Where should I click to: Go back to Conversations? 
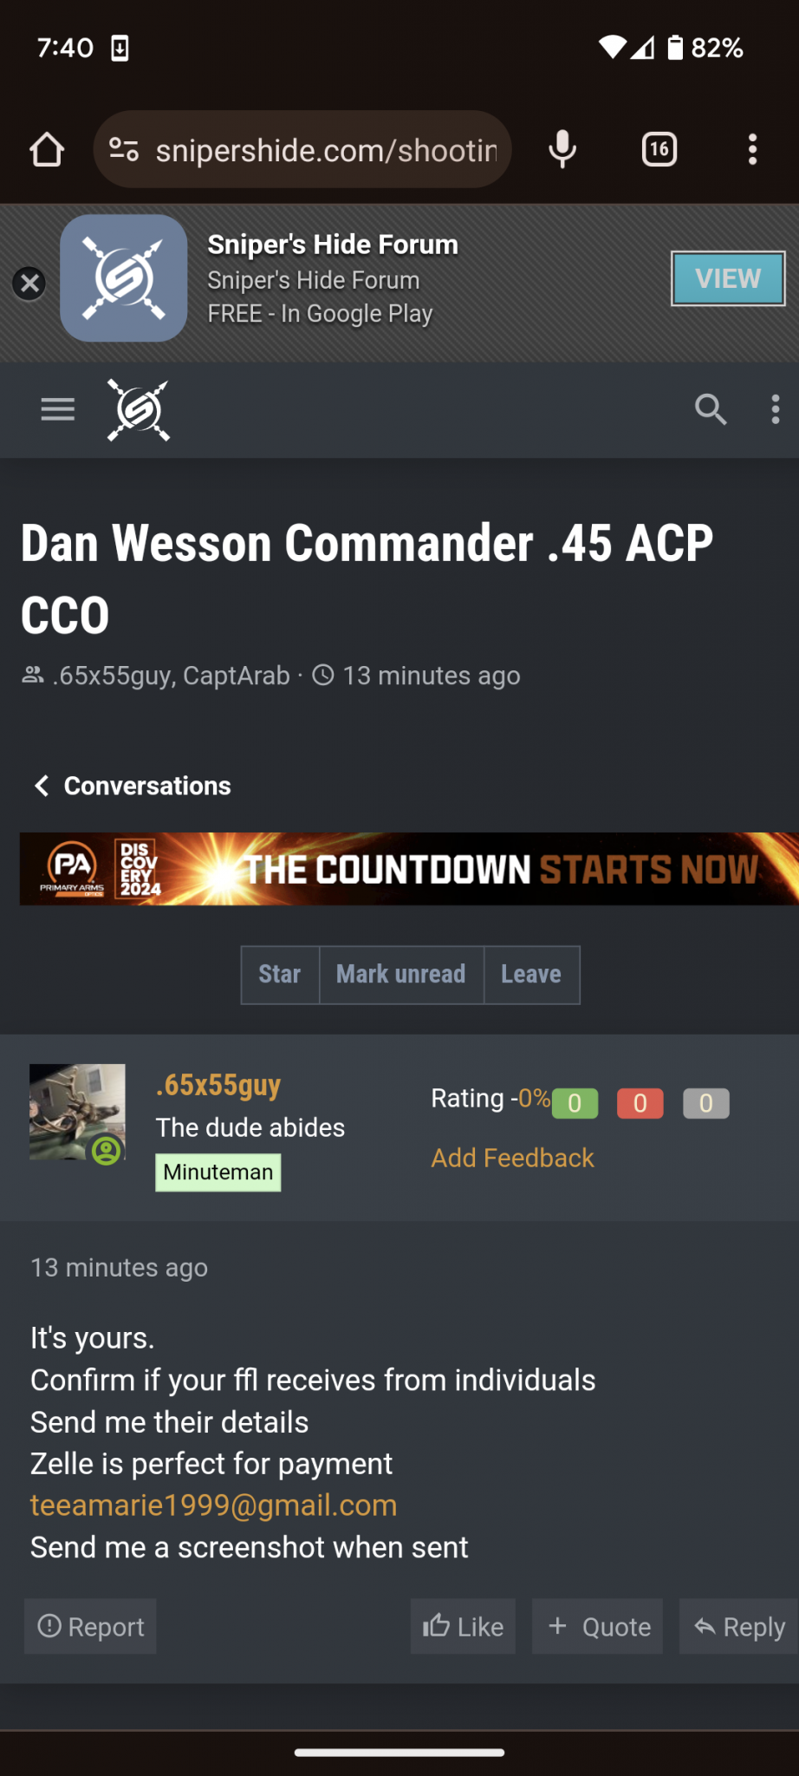133,786
